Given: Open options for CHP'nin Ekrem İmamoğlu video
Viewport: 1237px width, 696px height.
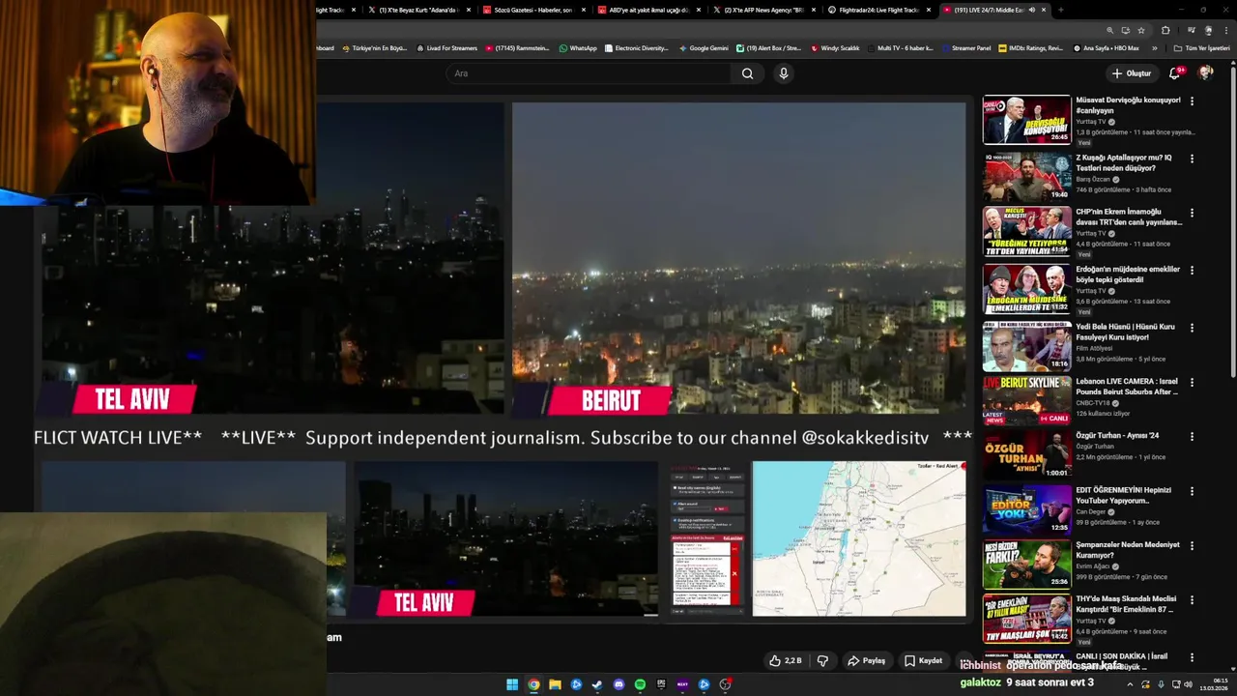Looking at the screenshot, I should 1192,213.
